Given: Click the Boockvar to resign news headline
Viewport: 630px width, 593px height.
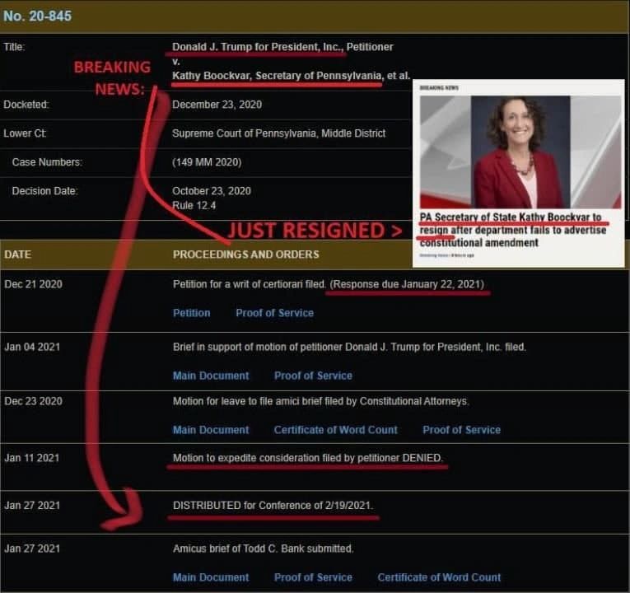Looking at the screenshot, I should [513, 230].
